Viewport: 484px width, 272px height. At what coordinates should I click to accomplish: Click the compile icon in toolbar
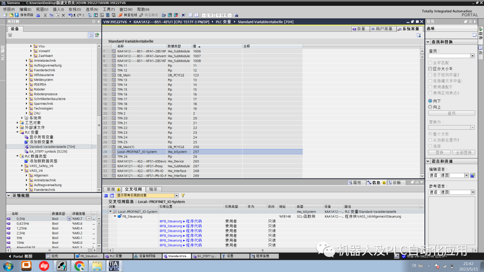pos(90,15)
